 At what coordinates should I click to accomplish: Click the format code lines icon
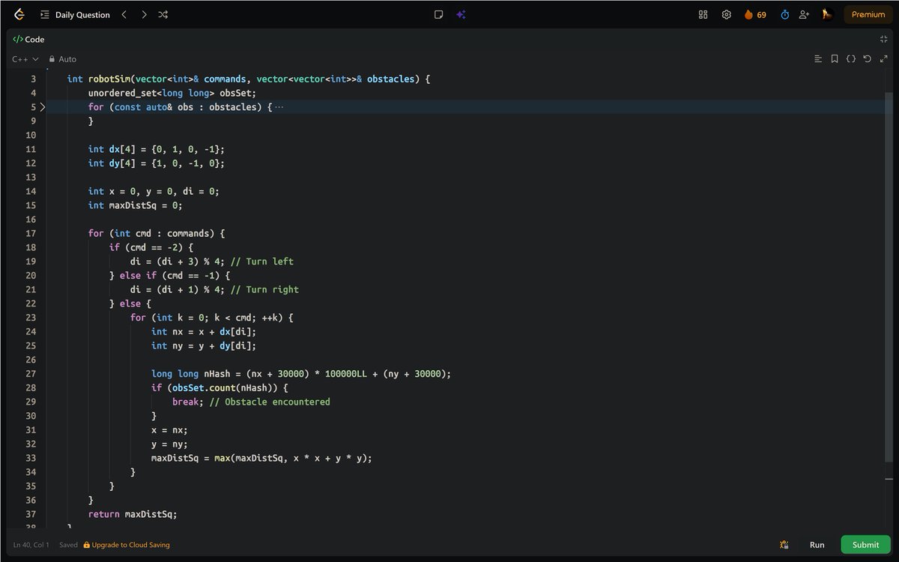tap(818, 58)
